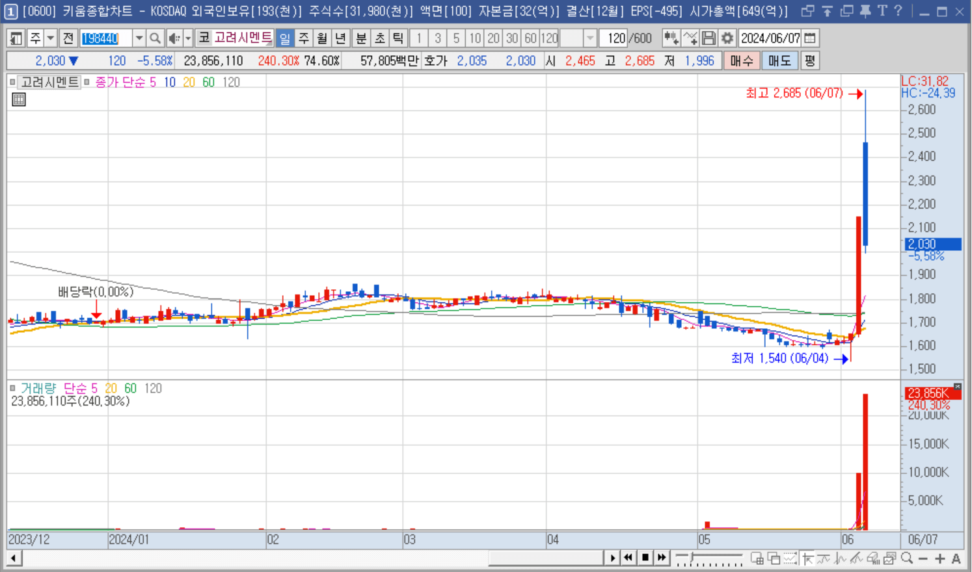Open the calendar date picker icon
The image size is (972, 572).
click(810, 38)
